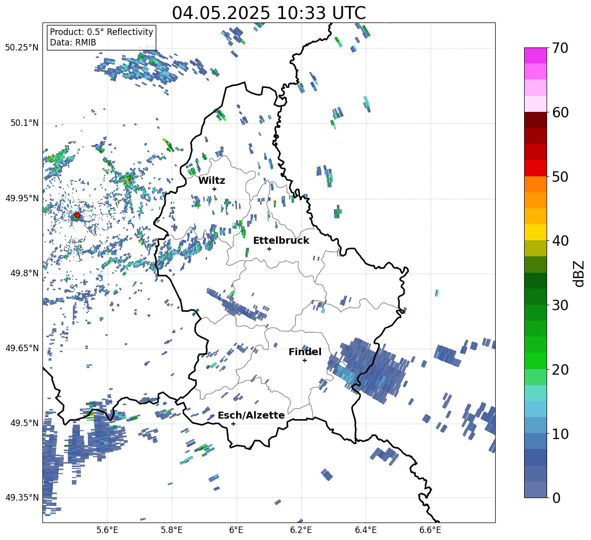Image resolution: width=591 pixels, height=540 pixels.
Task: Click the 5.6°E longitude label
Action: (x=107, y=531)
